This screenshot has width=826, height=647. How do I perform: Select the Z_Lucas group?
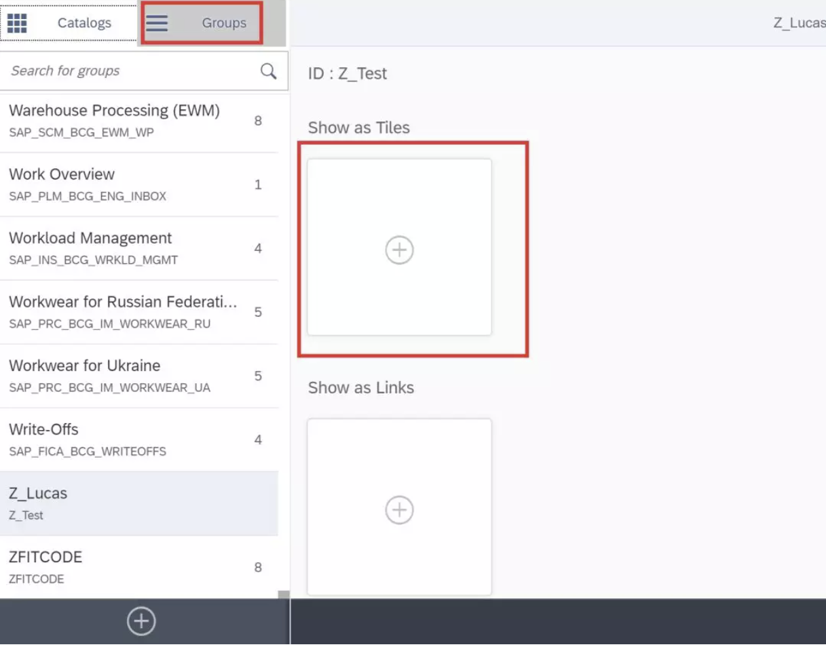138,503
